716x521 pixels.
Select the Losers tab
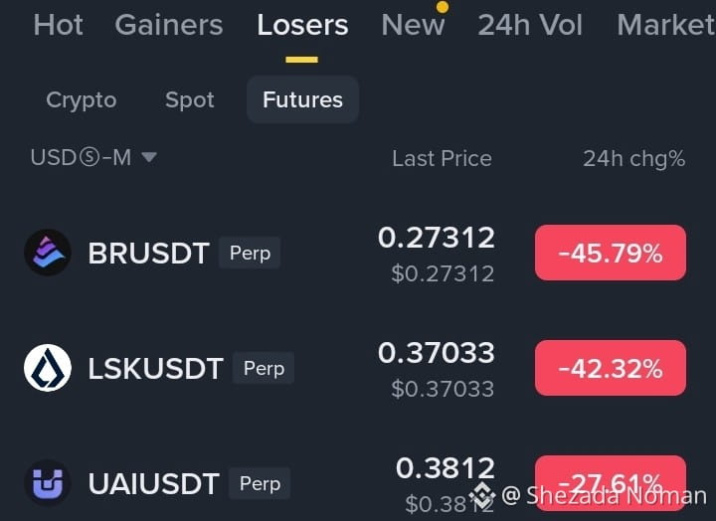click(302, 25)
